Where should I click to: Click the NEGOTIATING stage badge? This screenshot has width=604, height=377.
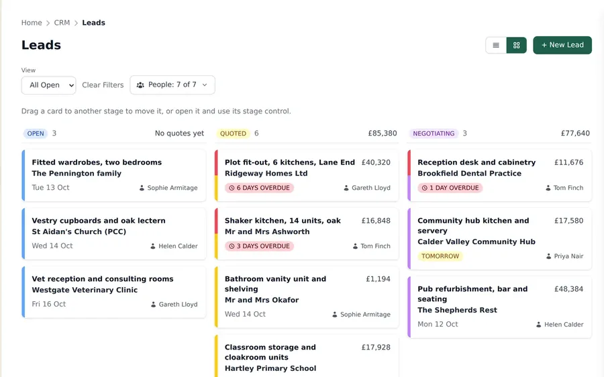point(434,133)
